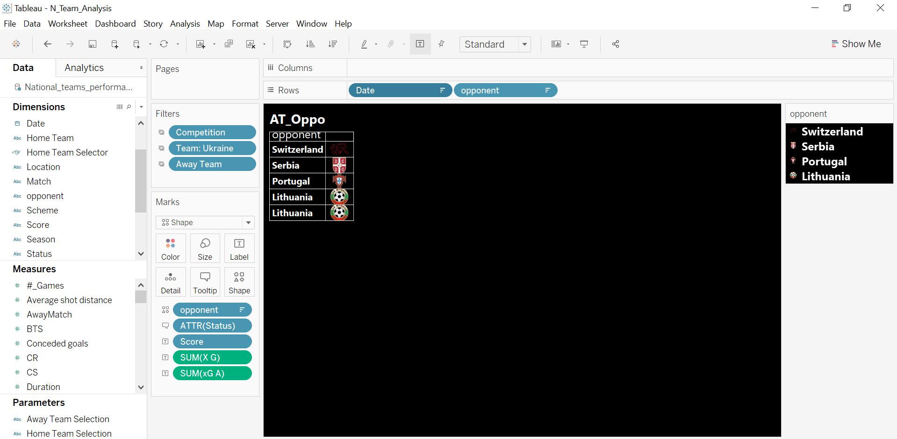This screenshot has width=897, height=439.
Task: Click the Share icon in the toolbar
Action: (x=615, y=44)
